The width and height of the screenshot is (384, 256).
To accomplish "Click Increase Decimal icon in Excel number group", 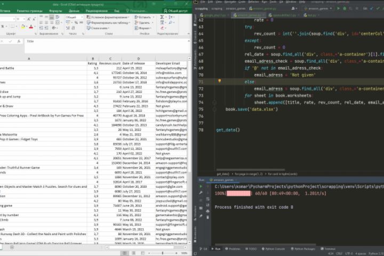I will 68,28.
